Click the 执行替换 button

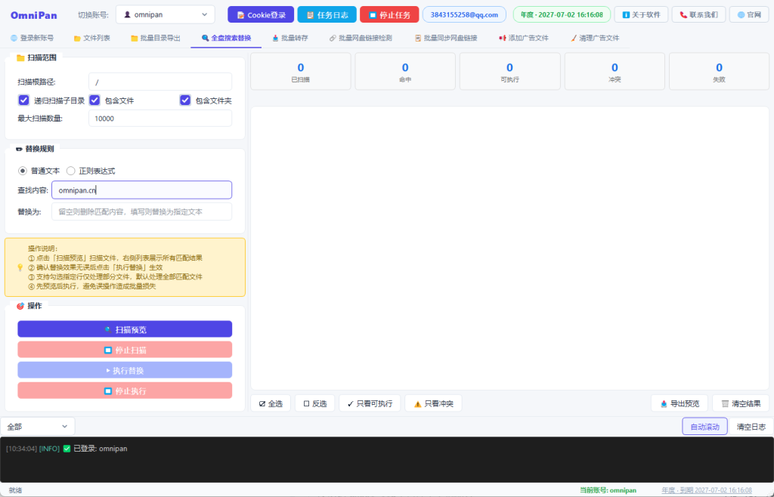coord(125,370)
